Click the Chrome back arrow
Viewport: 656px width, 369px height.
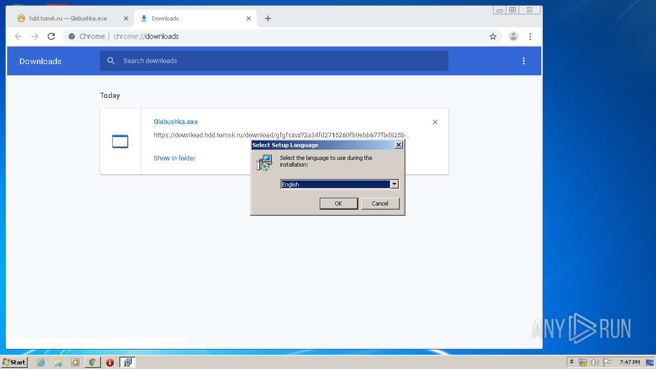18,36
